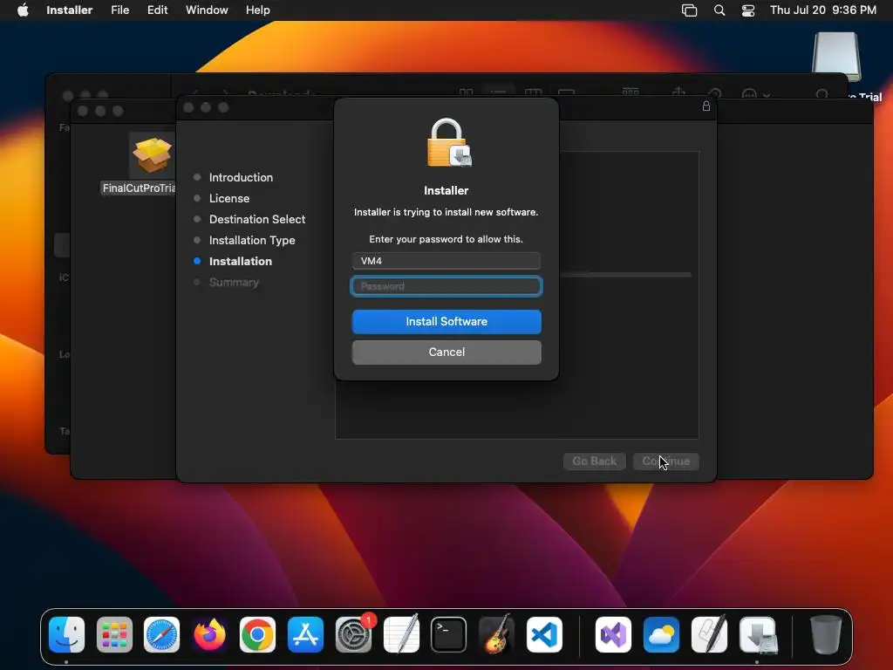This screenshot has height=670, width=893.
Task: Open the File menu
Action: [119, 10]
